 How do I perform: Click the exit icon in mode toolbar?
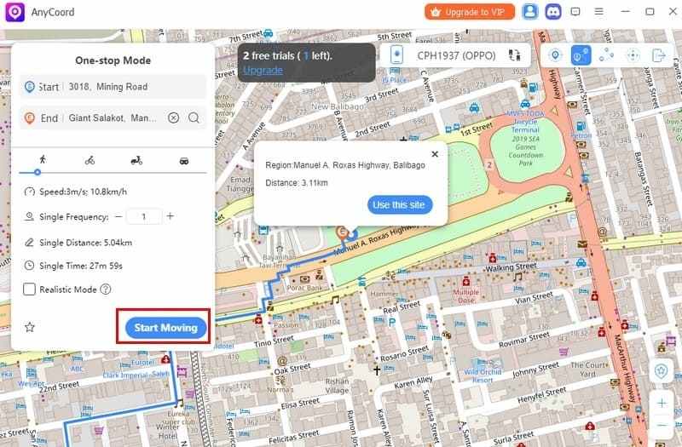658,55
